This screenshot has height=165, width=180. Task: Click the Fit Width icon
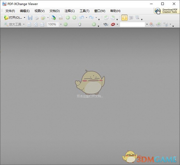[42, 25]
